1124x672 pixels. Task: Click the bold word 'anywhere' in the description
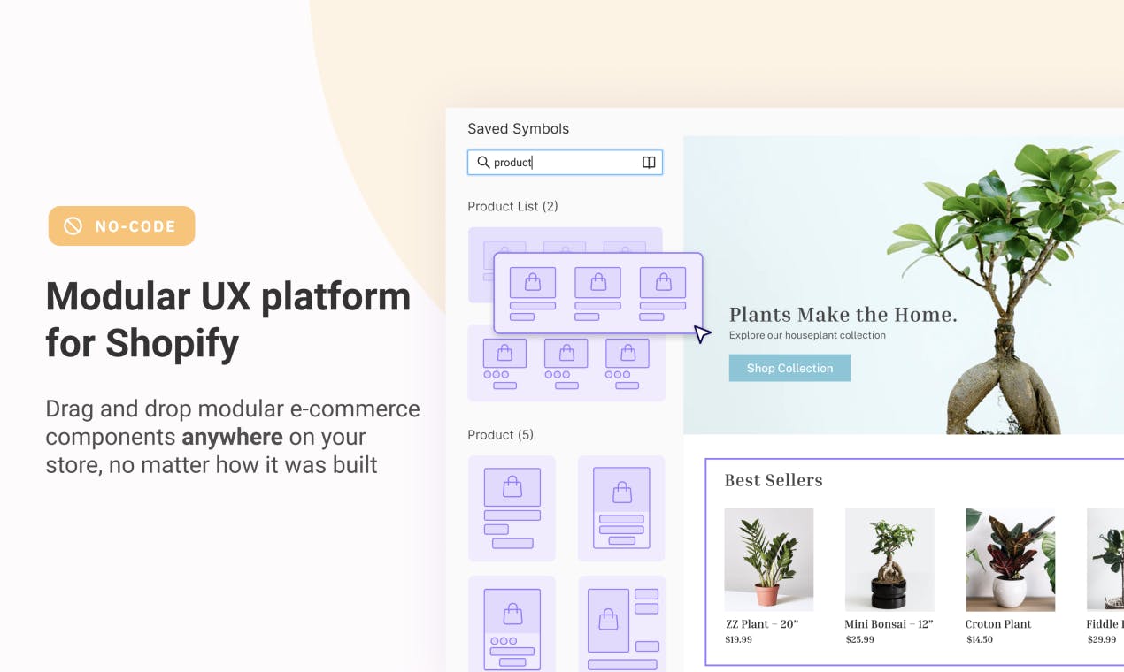[x=232, y=437]
